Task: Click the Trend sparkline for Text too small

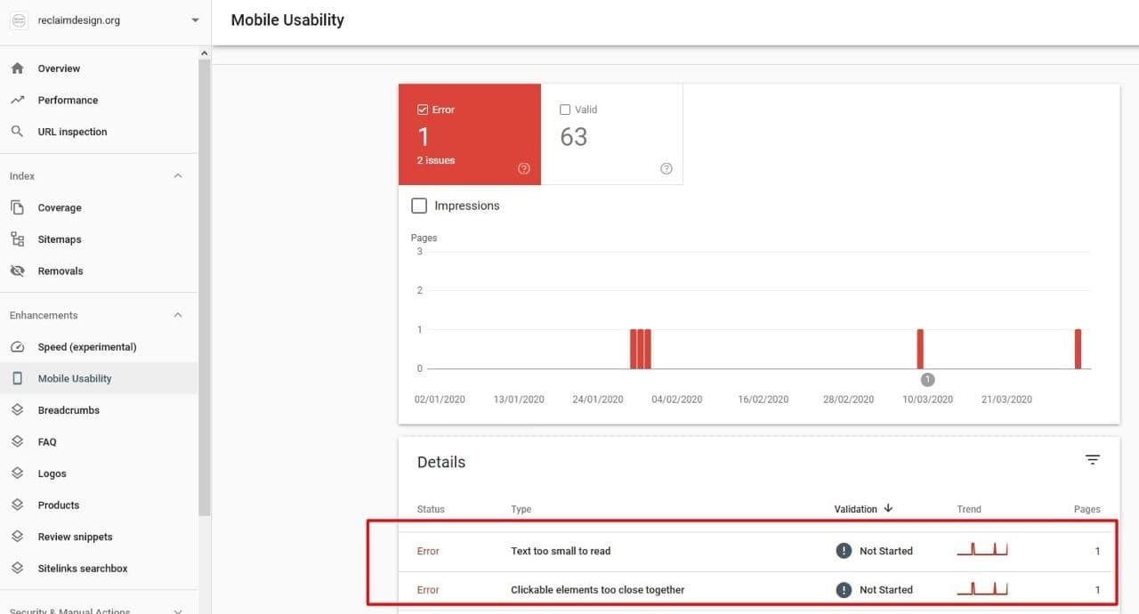Action: coord(982,549)
